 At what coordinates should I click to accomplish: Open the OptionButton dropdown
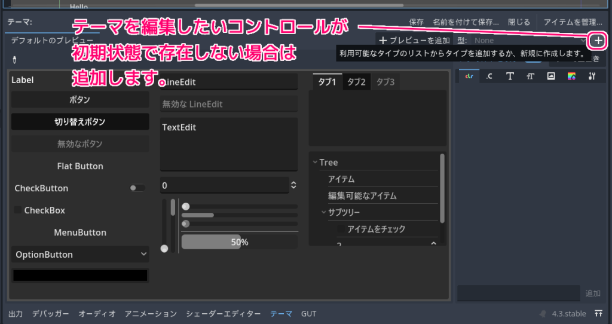80,255
